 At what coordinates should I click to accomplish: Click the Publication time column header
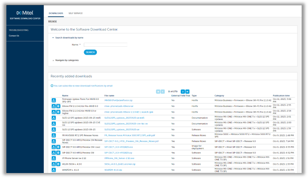click(x=281, y=96)
